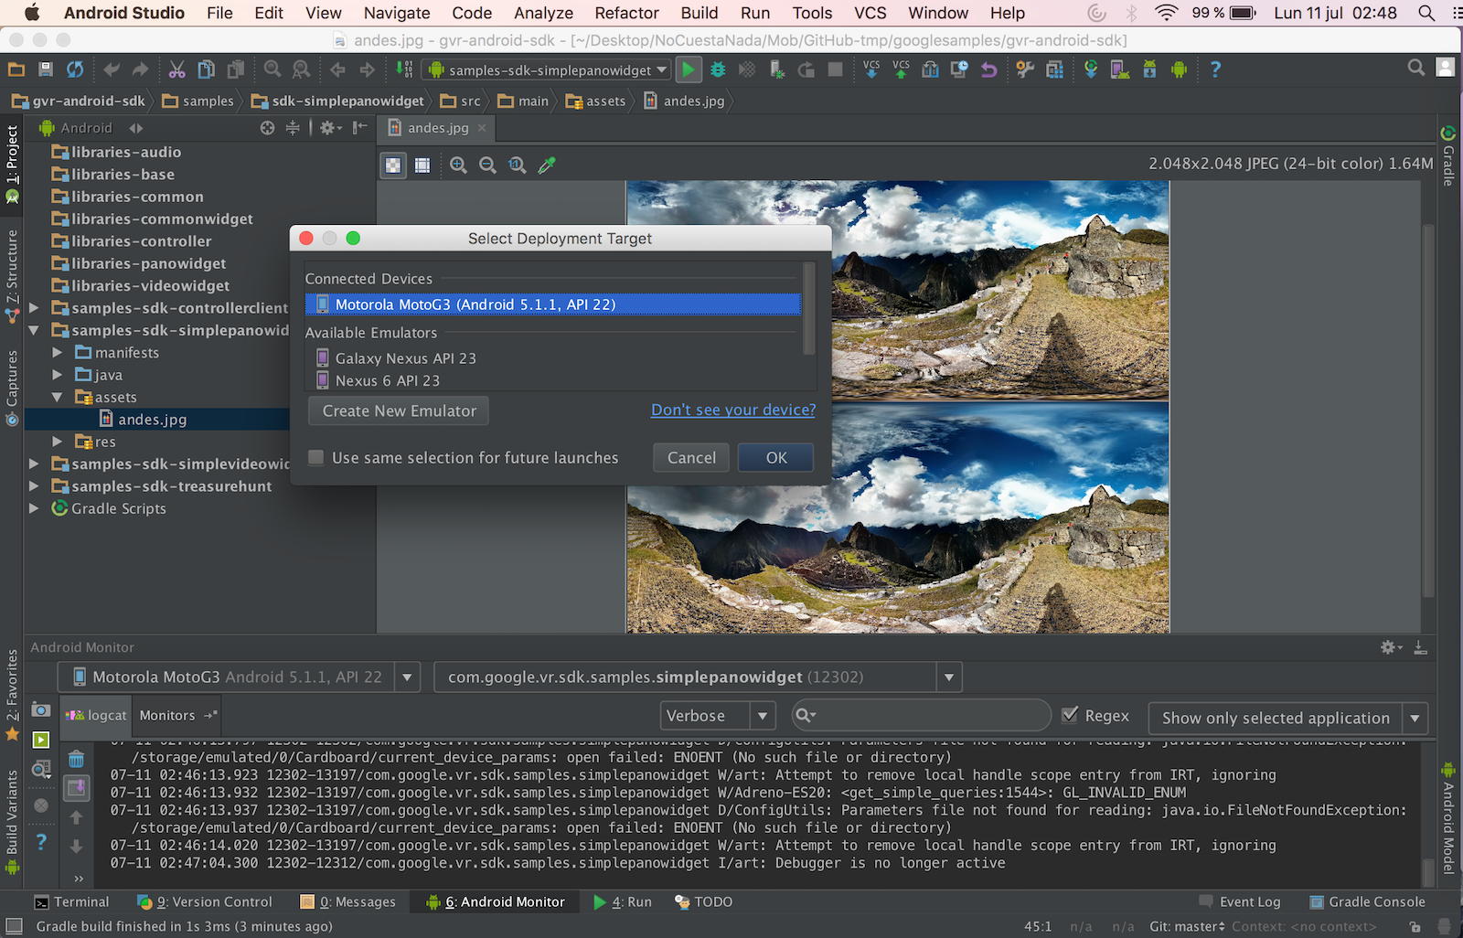Viewport: 1463px width, 938px height.
Task: Click the macOS Spotlight search icon
Action: 1426,13
